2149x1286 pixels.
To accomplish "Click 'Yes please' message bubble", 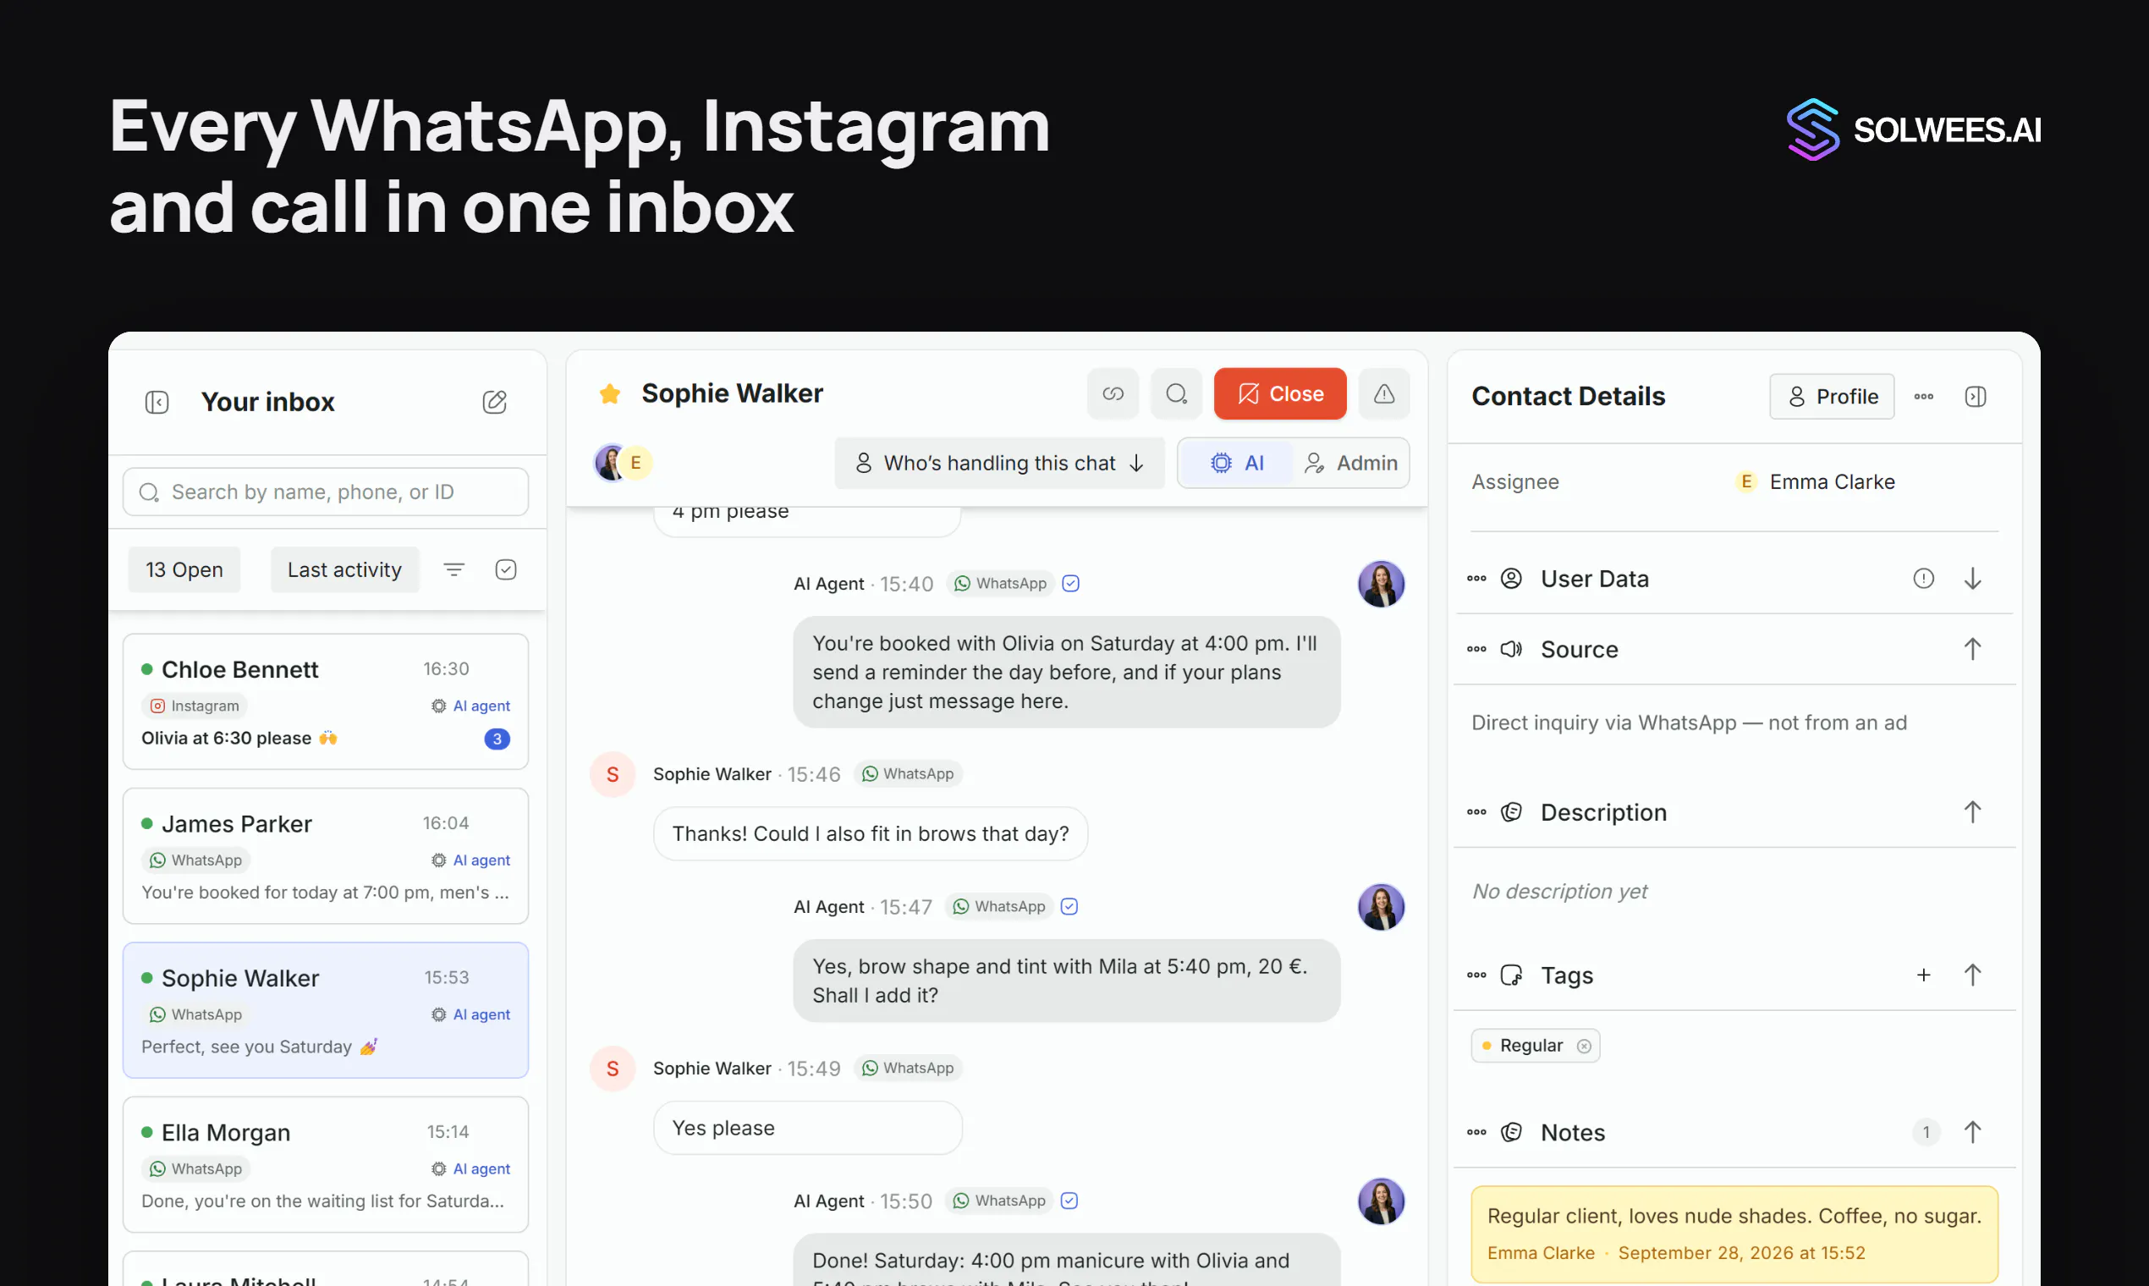I will 808,1129.
